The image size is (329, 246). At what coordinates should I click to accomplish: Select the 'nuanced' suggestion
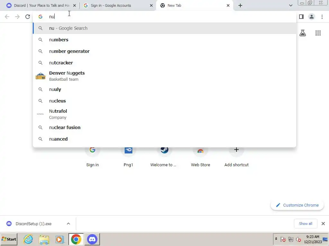click(x=164, y=139)
